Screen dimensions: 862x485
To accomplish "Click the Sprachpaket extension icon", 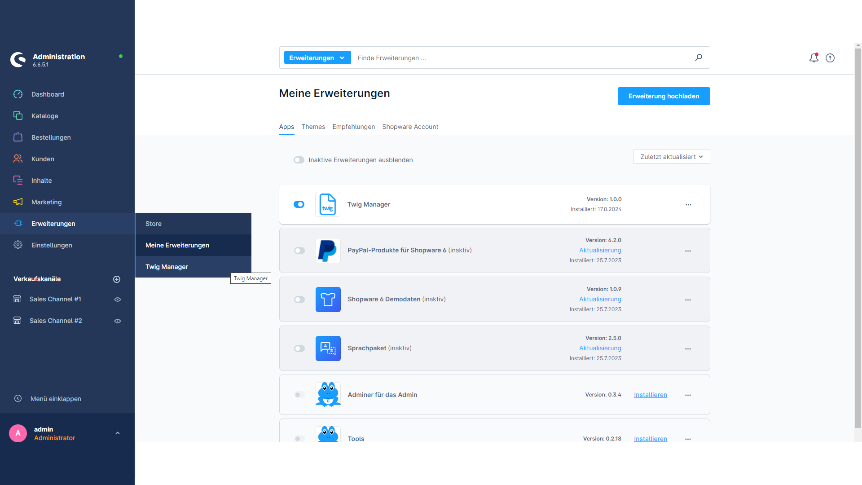I will 327,348.
